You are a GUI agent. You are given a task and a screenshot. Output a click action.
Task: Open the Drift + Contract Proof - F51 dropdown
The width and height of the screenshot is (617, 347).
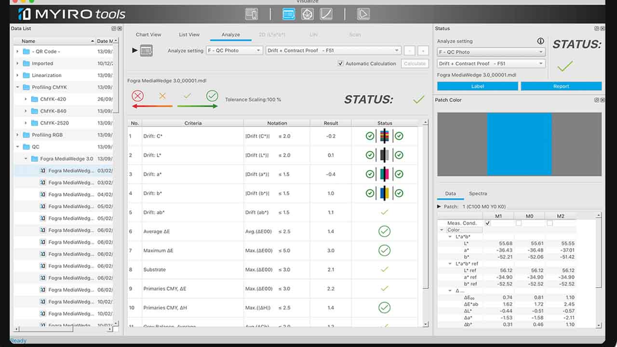(x=333, y=50)
